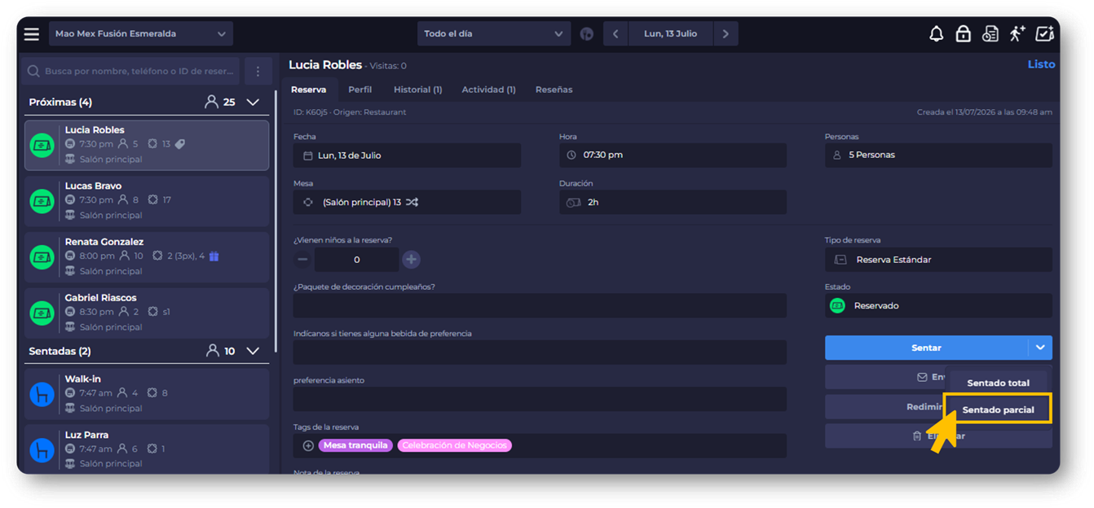
Task: Click the Mesa tranquila tag
Action: click(355, 445)
